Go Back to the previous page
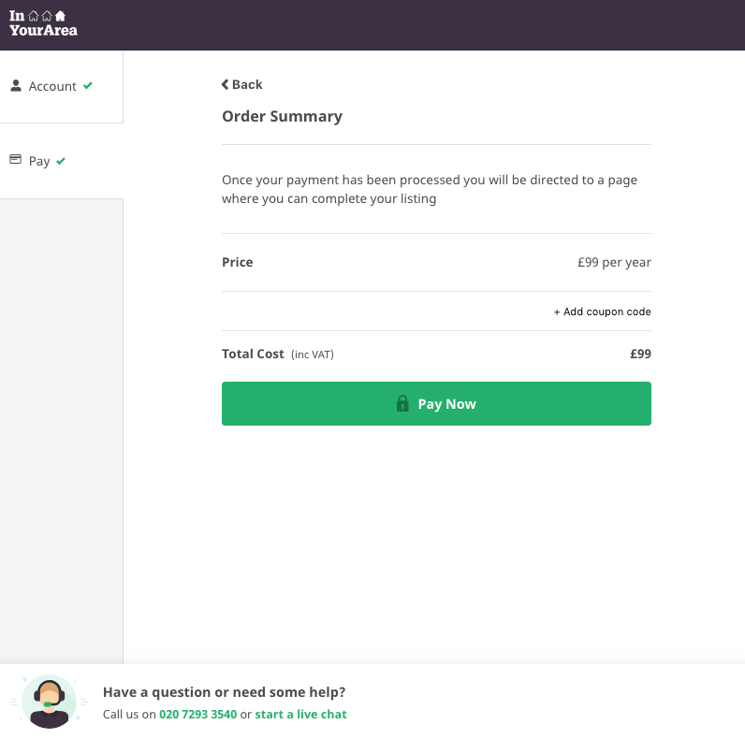 241,84
